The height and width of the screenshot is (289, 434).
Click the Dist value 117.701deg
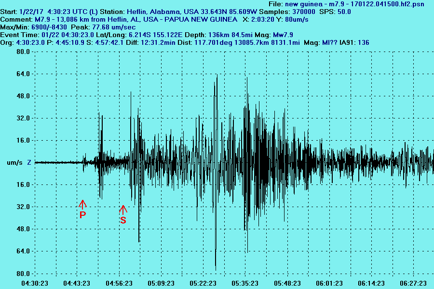click(x=213, y=43)
